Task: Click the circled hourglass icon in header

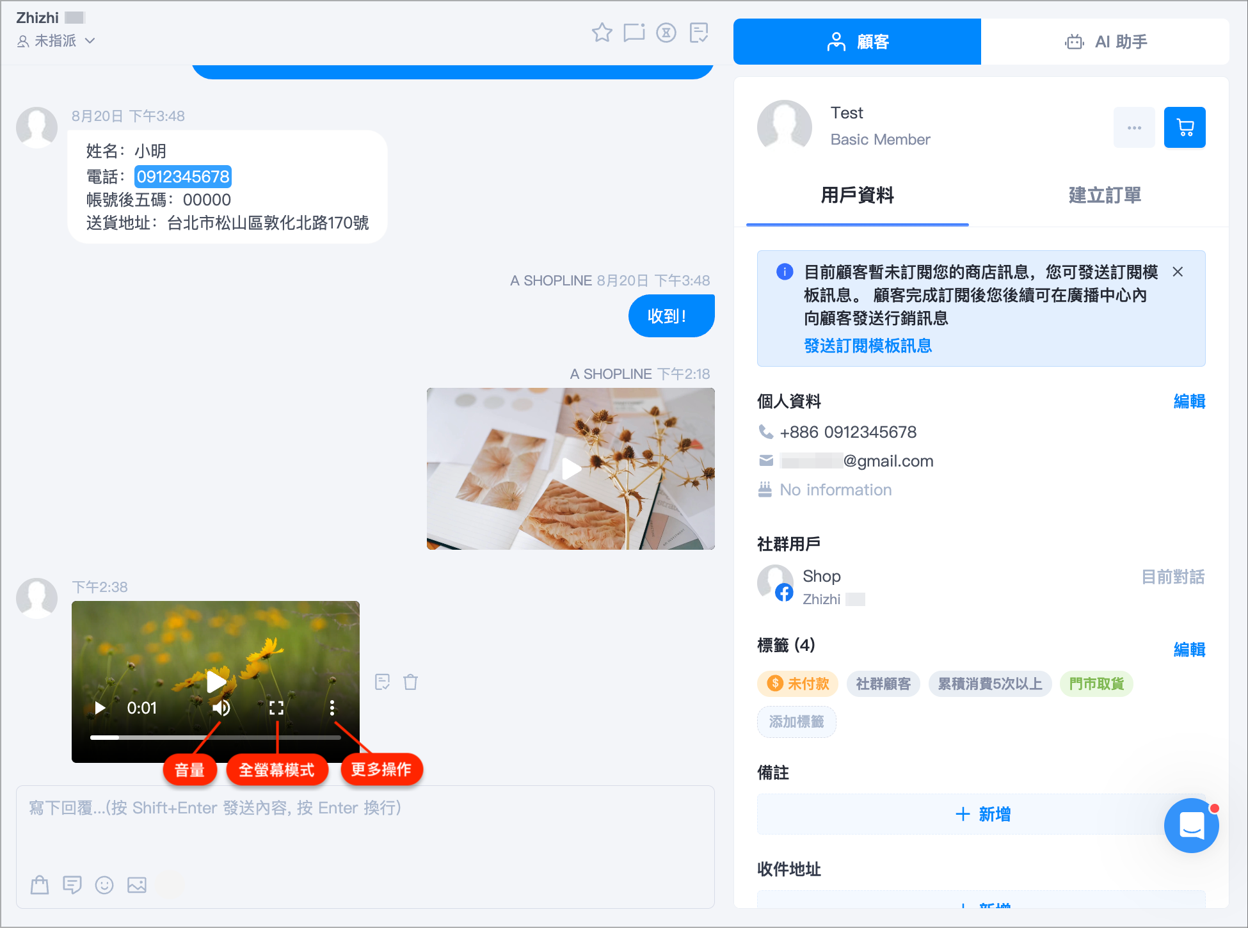Action: pyautogui.click(x=666, y=32)
